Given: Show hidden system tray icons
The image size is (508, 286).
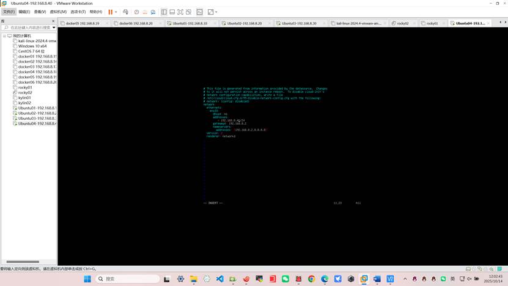Looking at the screenshot, I should click(405, 279).
